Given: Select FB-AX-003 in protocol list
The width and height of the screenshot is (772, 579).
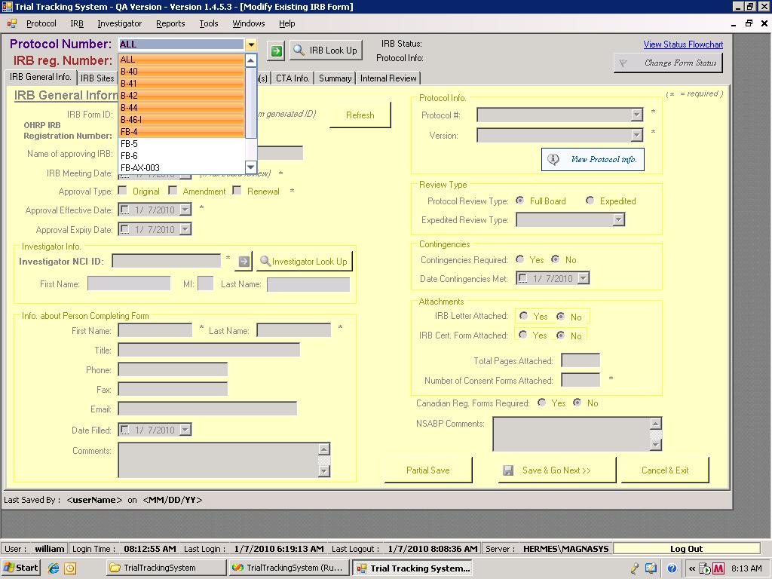Looking at the screenshot, I should pos(182,168).
